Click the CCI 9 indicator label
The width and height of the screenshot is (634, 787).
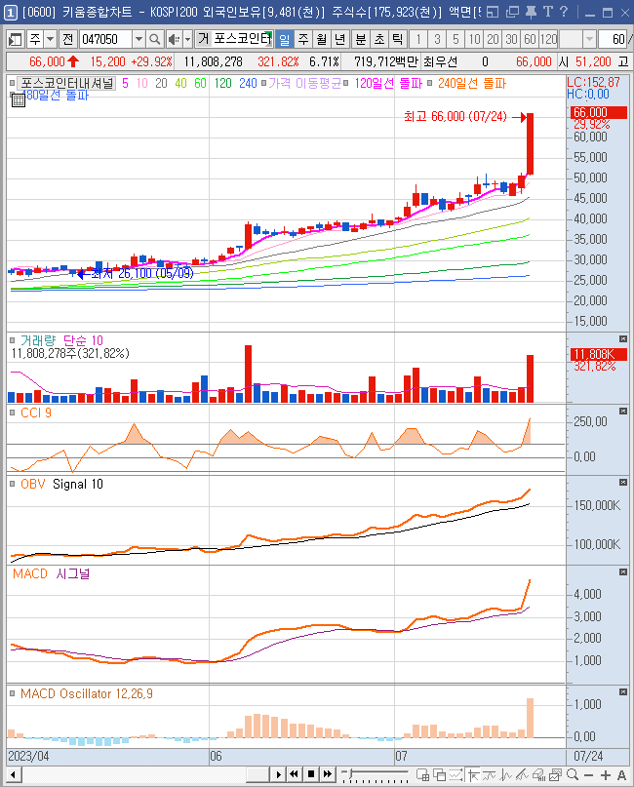pyautogui.click(x=36, y=413)
